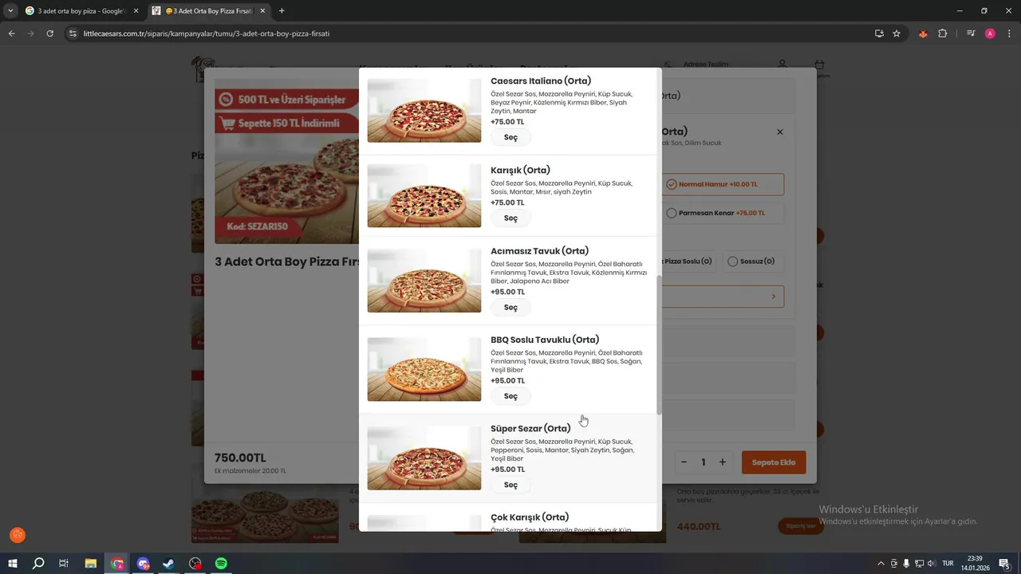This screenshot has height=574, width=1021.
Task: Open the browser extensions puzzle icon
Action: [943, 33]
